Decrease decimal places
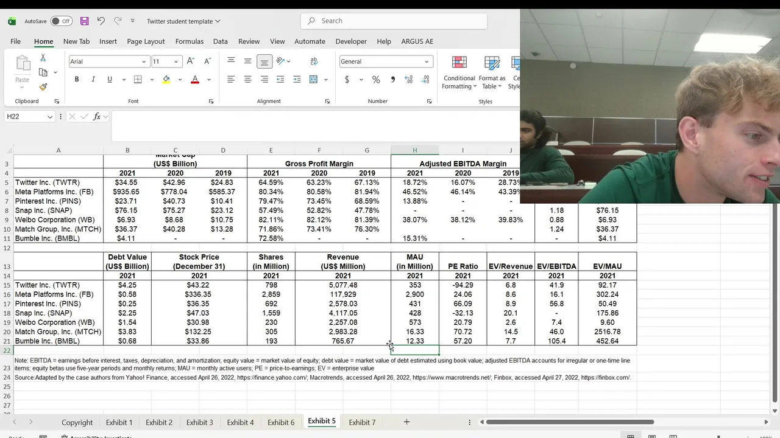 pos(425,80)
